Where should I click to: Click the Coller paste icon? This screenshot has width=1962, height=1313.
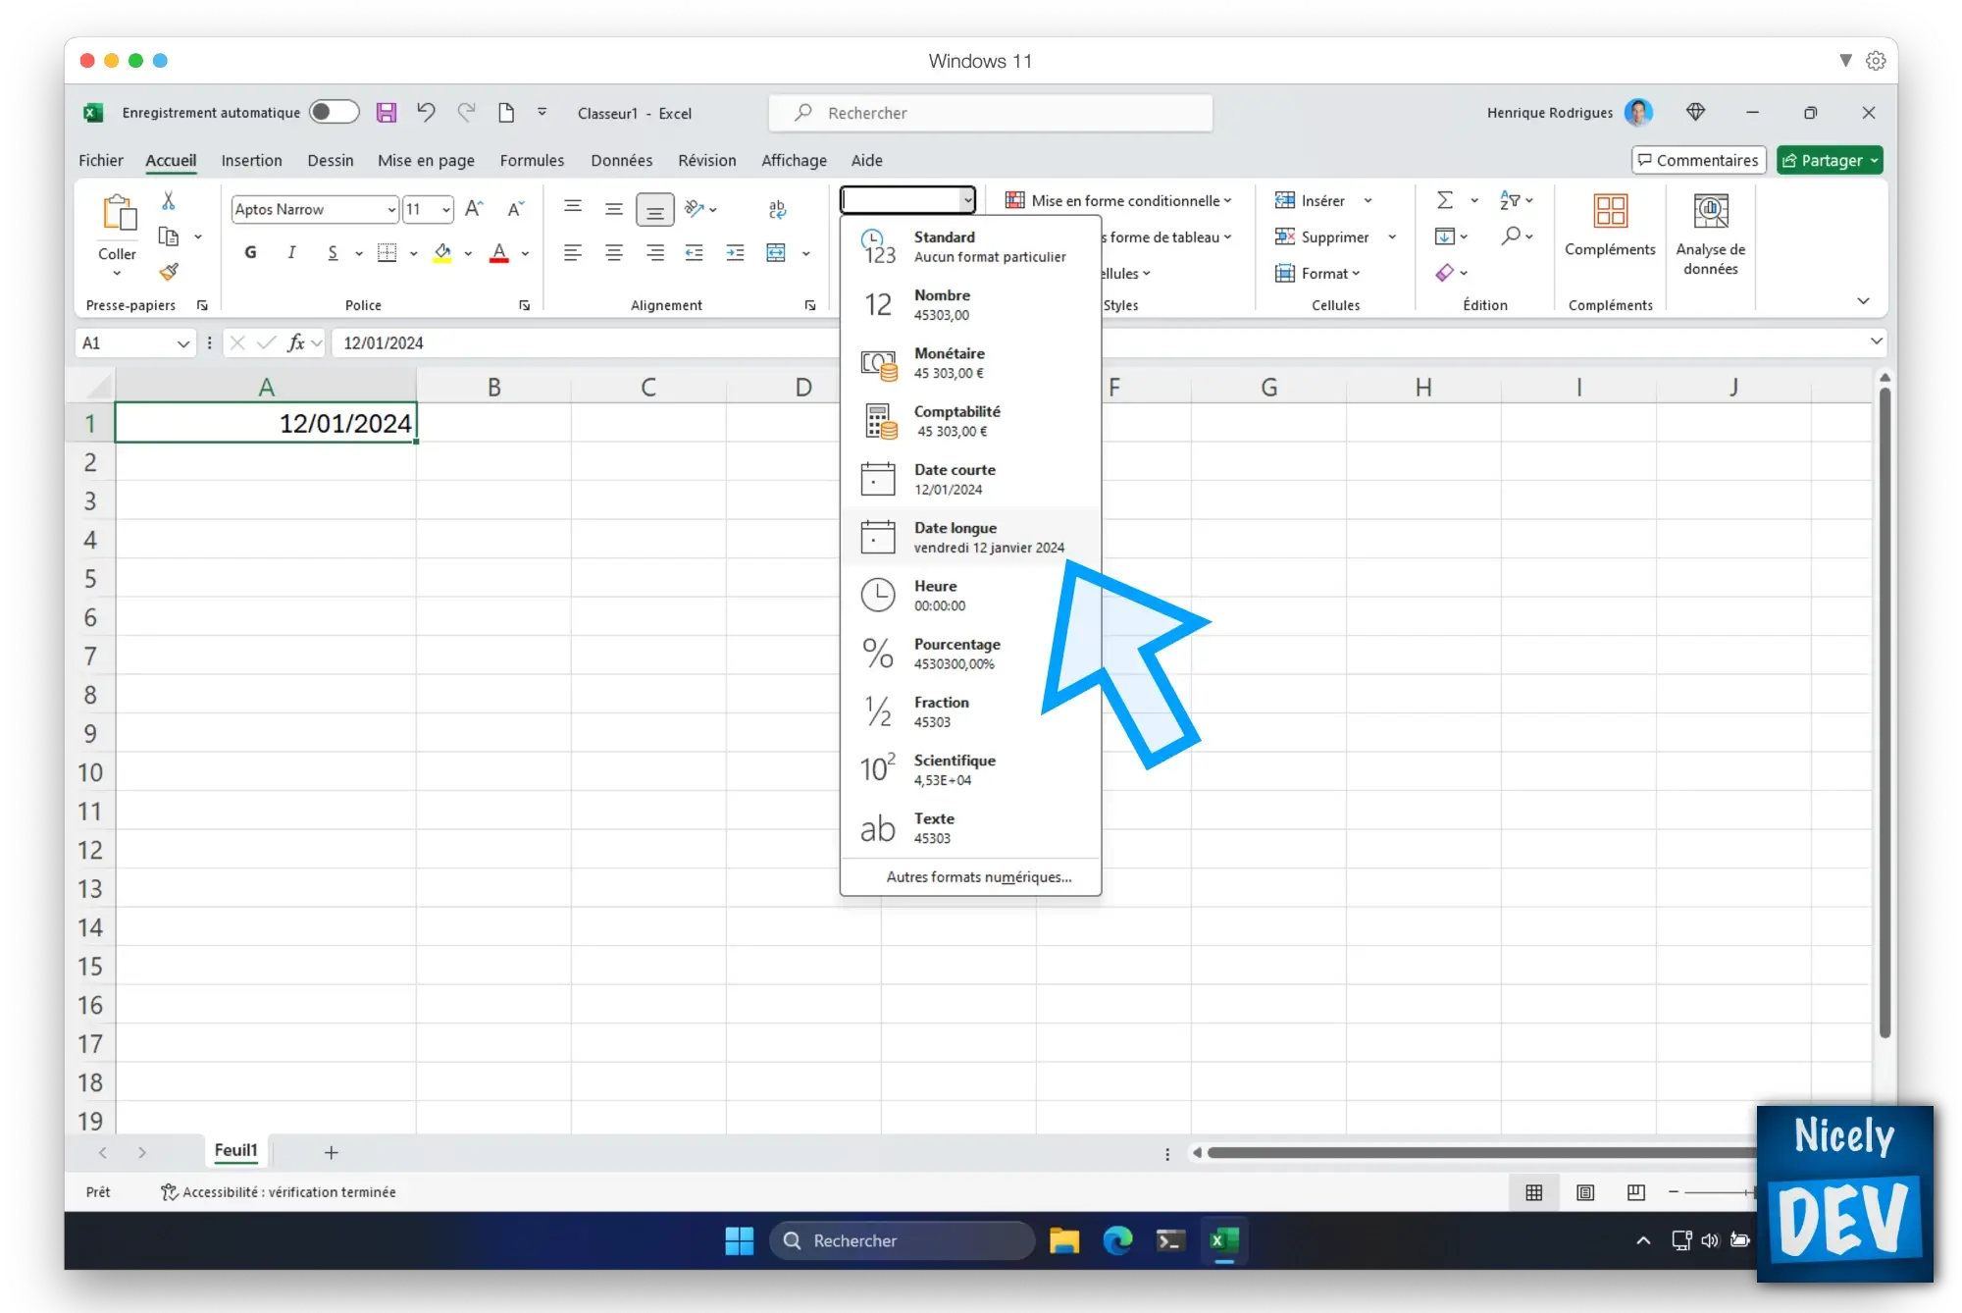point(118,213)
